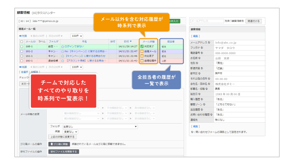The width and height of the screenshot is (294, 165).
Task: Click sort arrow beside 日付 header
Action: click(x=131, y=41)
